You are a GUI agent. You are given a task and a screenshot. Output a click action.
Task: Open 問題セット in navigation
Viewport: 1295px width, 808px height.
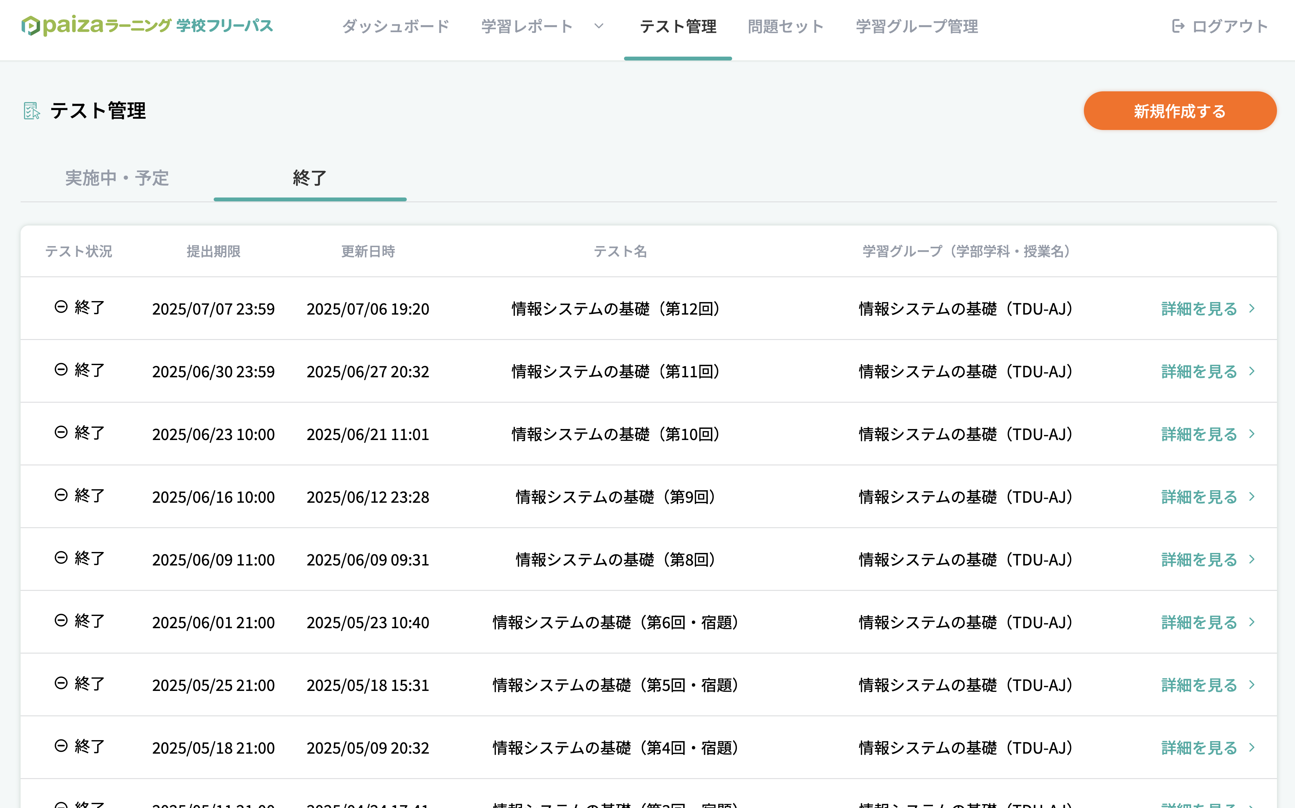(x=786, y=26)
